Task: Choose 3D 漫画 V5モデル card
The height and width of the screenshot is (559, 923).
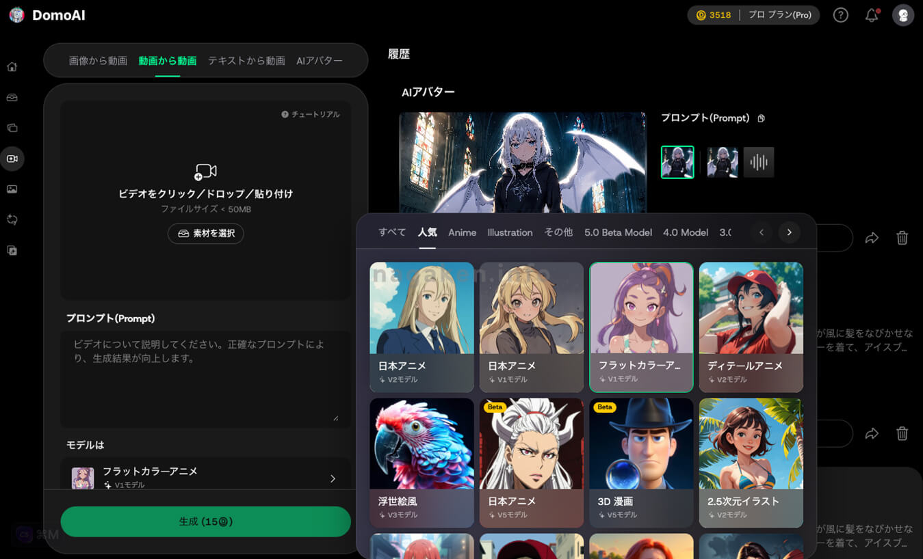Action: 641,463
